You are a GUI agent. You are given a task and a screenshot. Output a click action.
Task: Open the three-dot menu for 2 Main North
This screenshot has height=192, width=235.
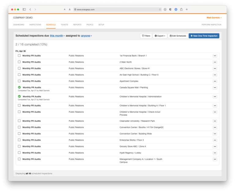coord(215,62)
